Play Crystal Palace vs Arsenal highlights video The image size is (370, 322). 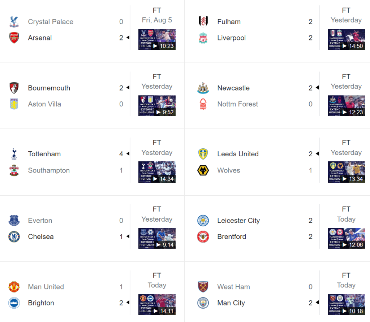pos(157,39)
